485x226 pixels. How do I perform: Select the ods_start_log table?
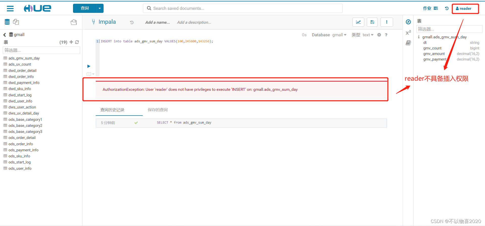[x=20, y=162]
